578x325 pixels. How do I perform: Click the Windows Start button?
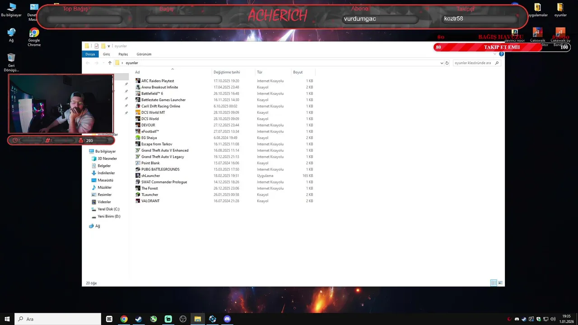pyautogui.click(x=7, y=319)
